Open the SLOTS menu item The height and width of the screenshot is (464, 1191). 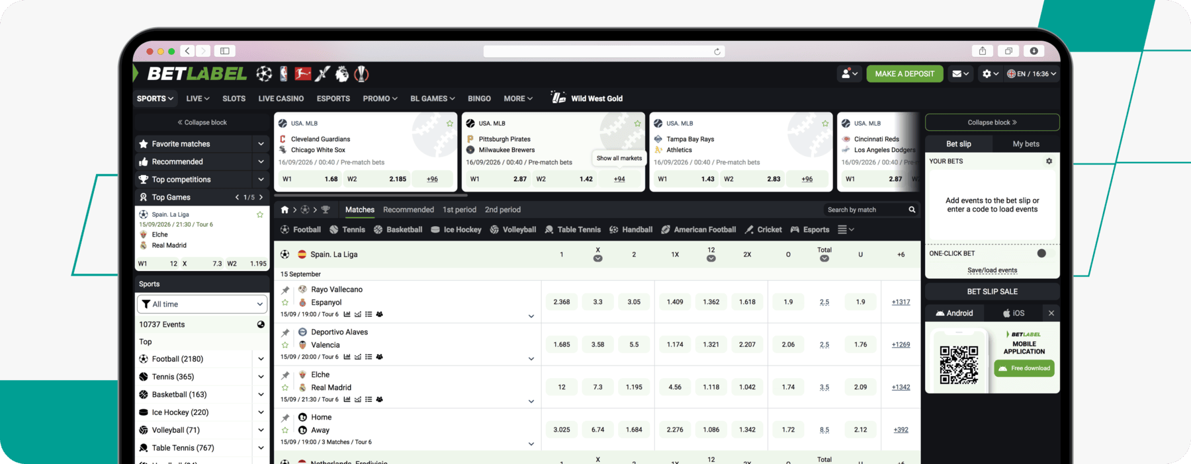click(234, 98)
